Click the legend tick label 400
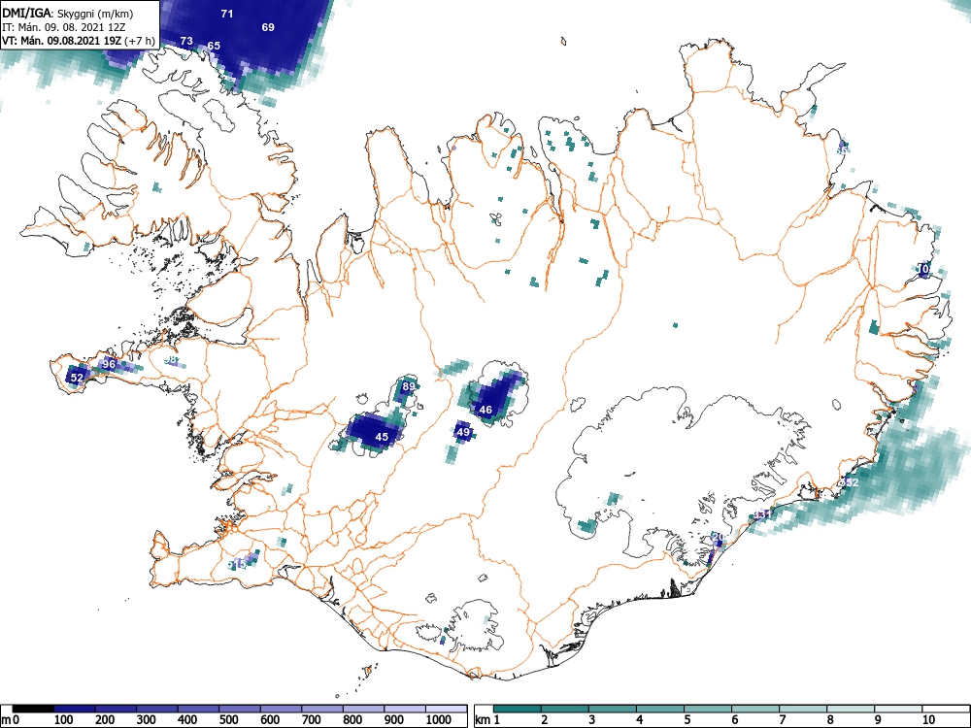 click(187, 719)
